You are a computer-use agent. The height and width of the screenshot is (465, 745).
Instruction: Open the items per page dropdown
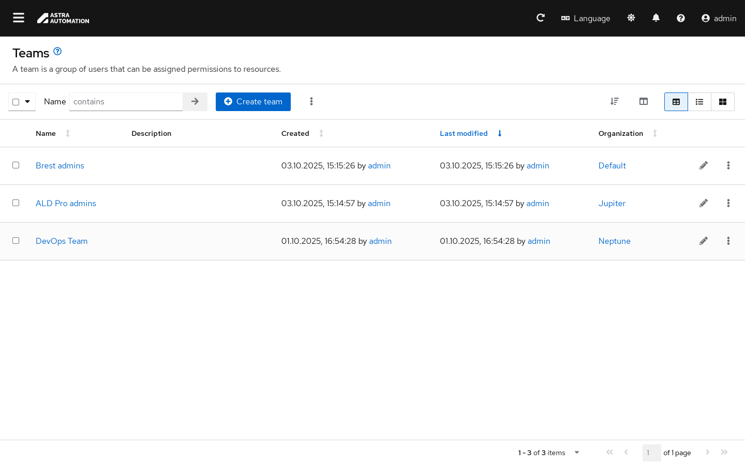point(577,453)
